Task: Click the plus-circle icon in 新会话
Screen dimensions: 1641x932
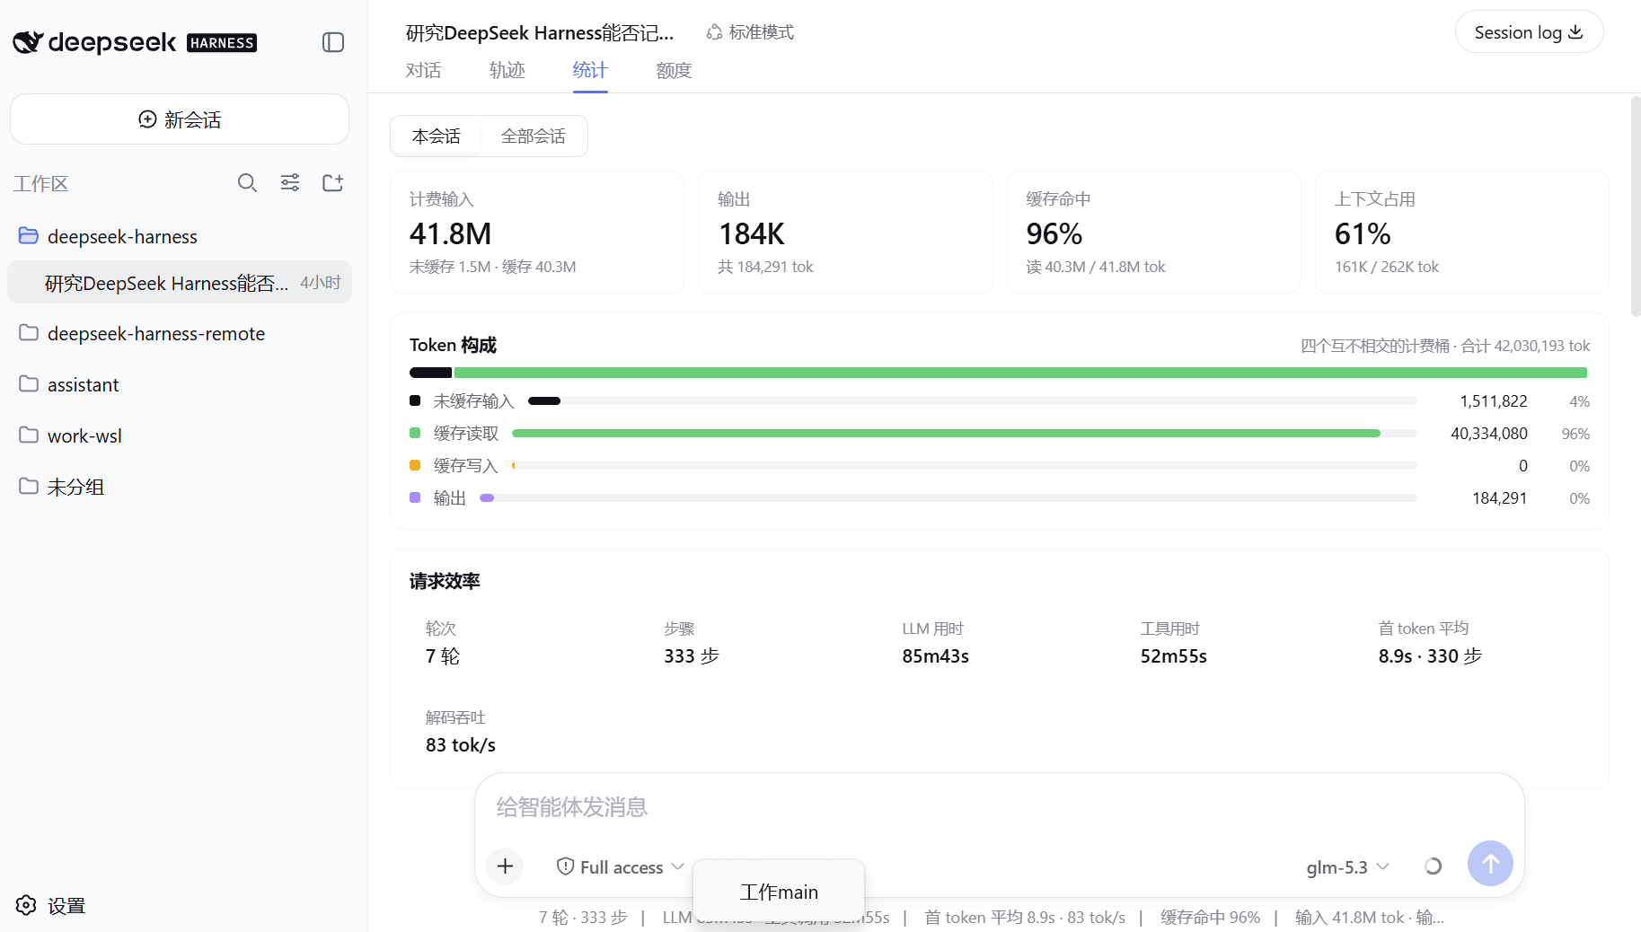Action: [147, 119]
